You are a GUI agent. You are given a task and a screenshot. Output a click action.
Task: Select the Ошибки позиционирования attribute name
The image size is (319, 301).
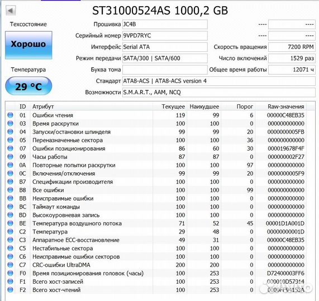pos(69,149)
